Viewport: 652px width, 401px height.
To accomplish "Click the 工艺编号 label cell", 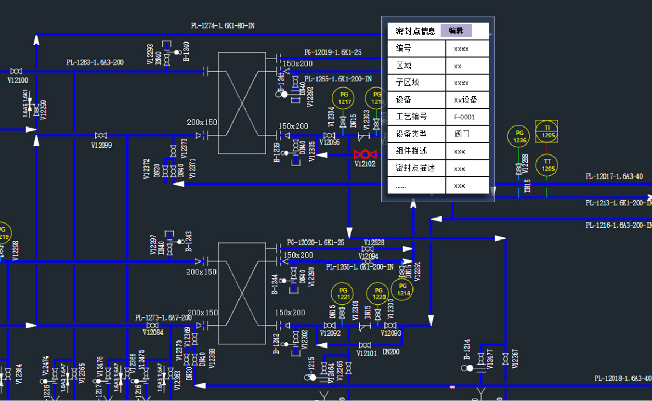I will pyautogui.click(x=417, y=117).
